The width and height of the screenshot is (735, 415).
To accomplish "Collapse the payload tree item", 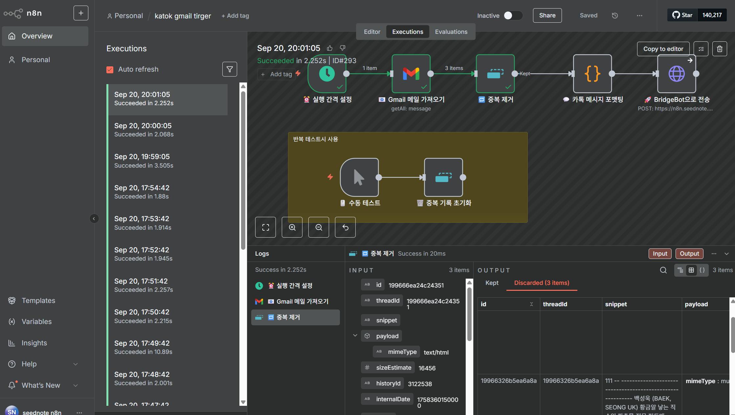I will [355, 336].
